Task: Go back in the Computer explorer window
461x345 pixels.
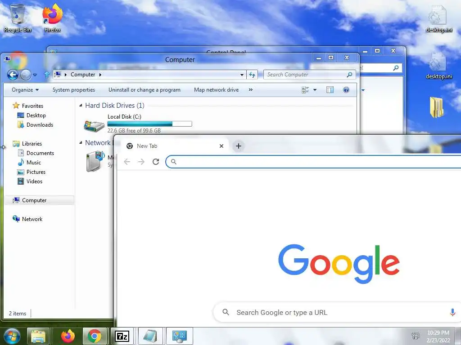Action: tap(13, 75)
